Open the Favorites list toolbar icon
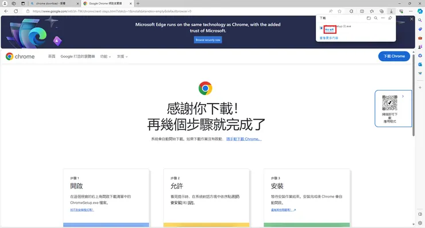 tap(372, 11)
